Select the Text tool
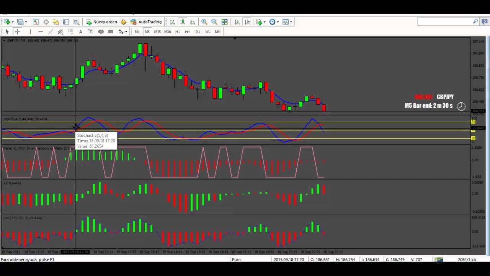The width and height of the screenshot is (490, 276). click(80, 31)
